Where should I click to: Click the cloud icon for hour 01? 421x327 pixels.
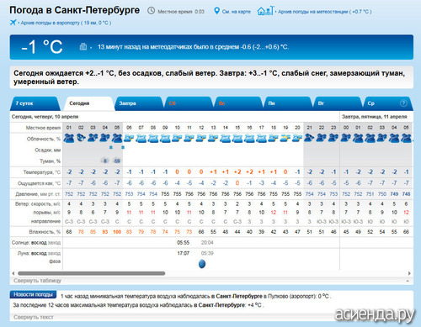click(x=69, y=138)
